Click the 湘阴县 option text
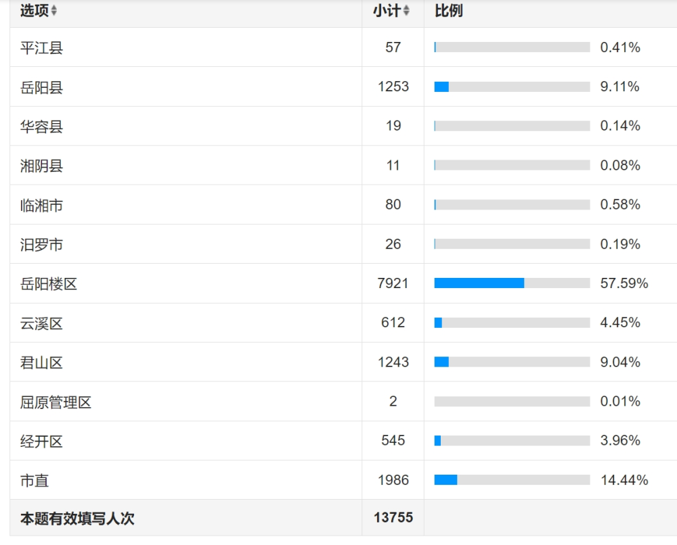 (x=41, y=166)
